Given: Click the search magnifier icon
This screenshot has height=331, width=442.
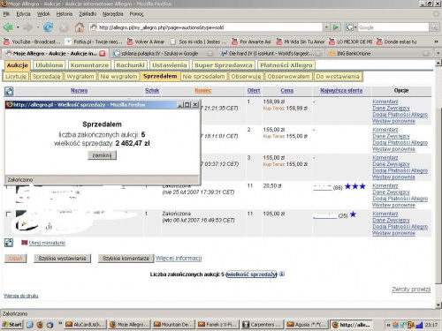Looking at the screenshot, I should [434, 27].
